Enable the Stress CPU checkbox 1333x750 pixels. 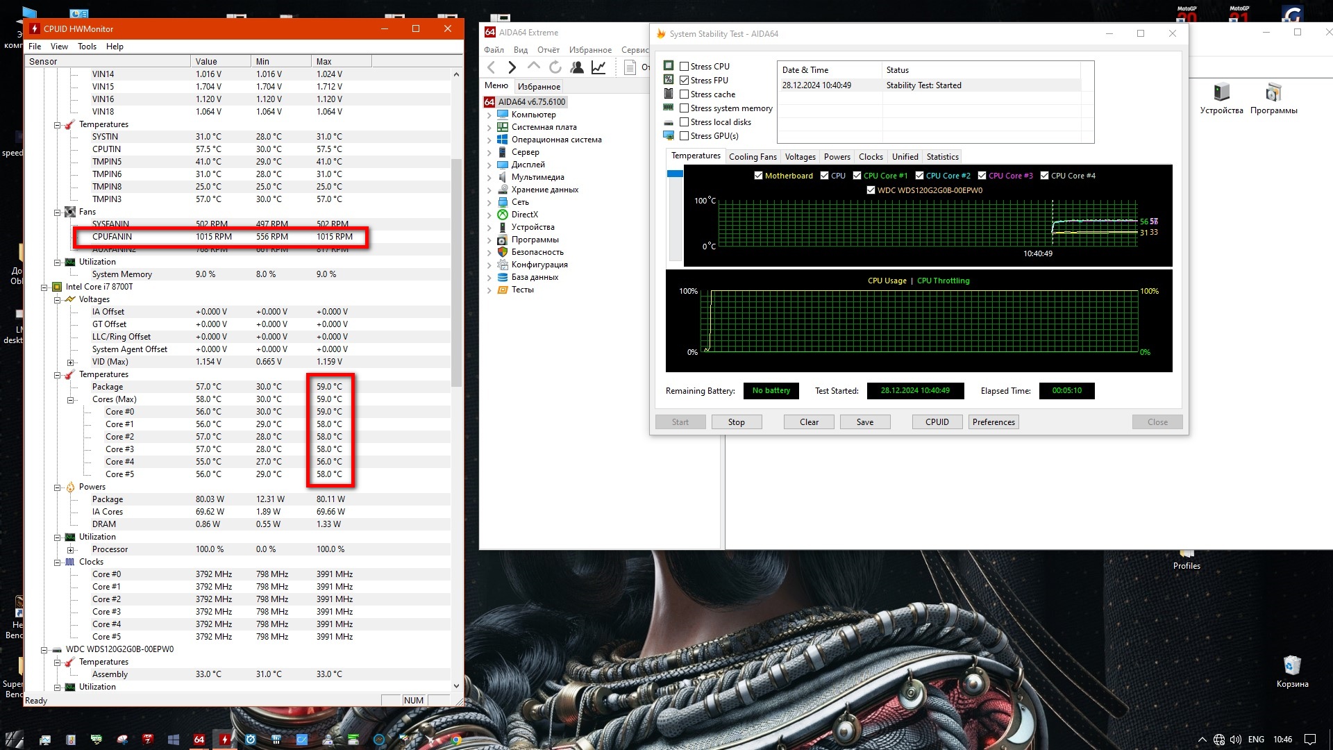(685, 67)
